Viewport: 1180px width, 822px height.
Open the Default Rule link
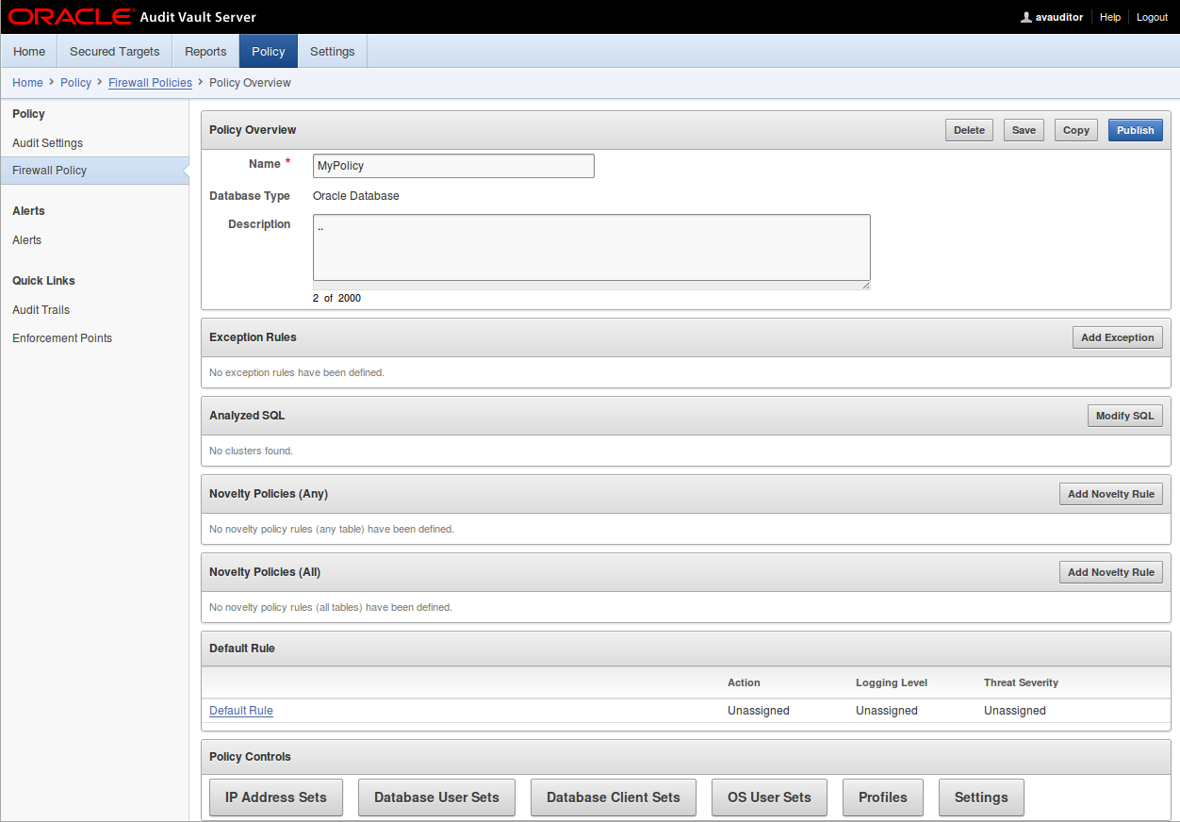click(241, 711)
